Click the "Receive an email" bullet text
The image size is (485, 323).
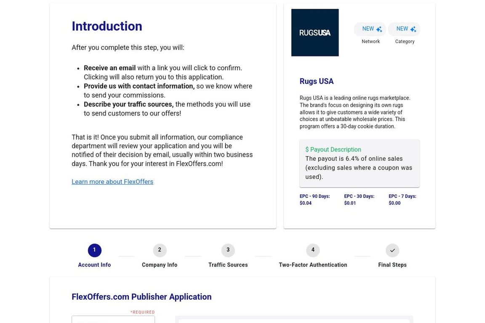tap(110, 68)
